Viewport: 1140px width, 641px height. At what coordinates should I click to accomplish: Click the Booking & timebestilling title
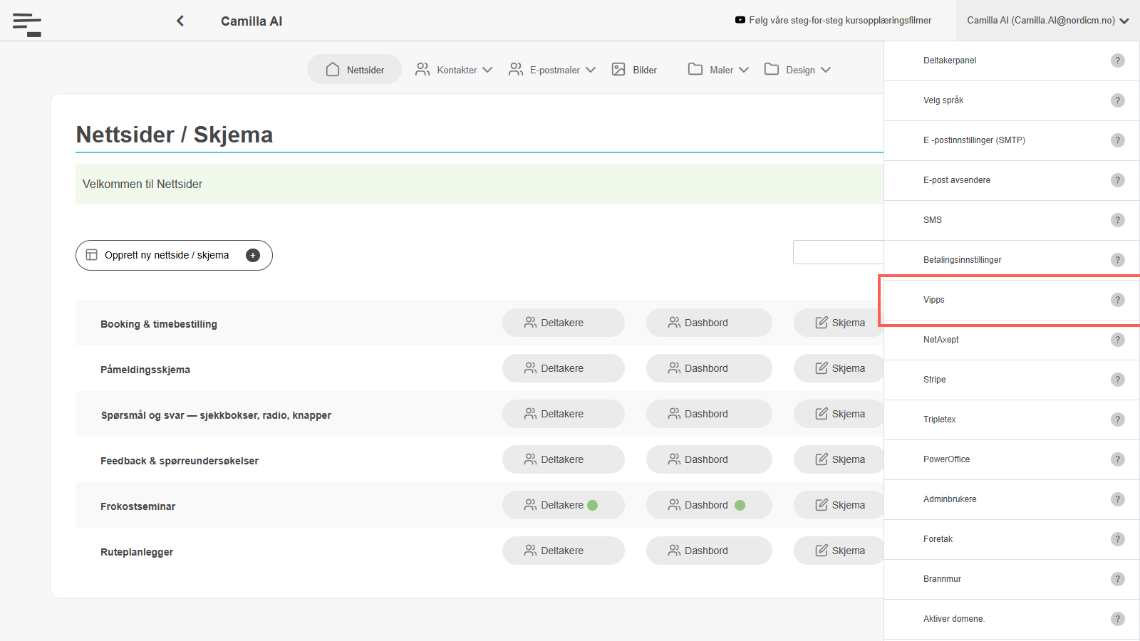tap(159, 324)
